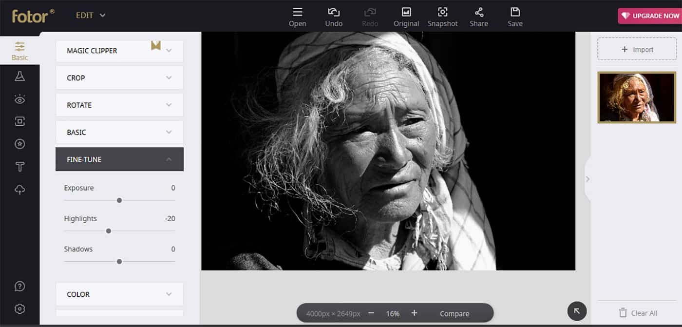Click the Exposure slider handle
Image resolution: width=682 pixels, height=327 pixels.
[x=119, y=200]
